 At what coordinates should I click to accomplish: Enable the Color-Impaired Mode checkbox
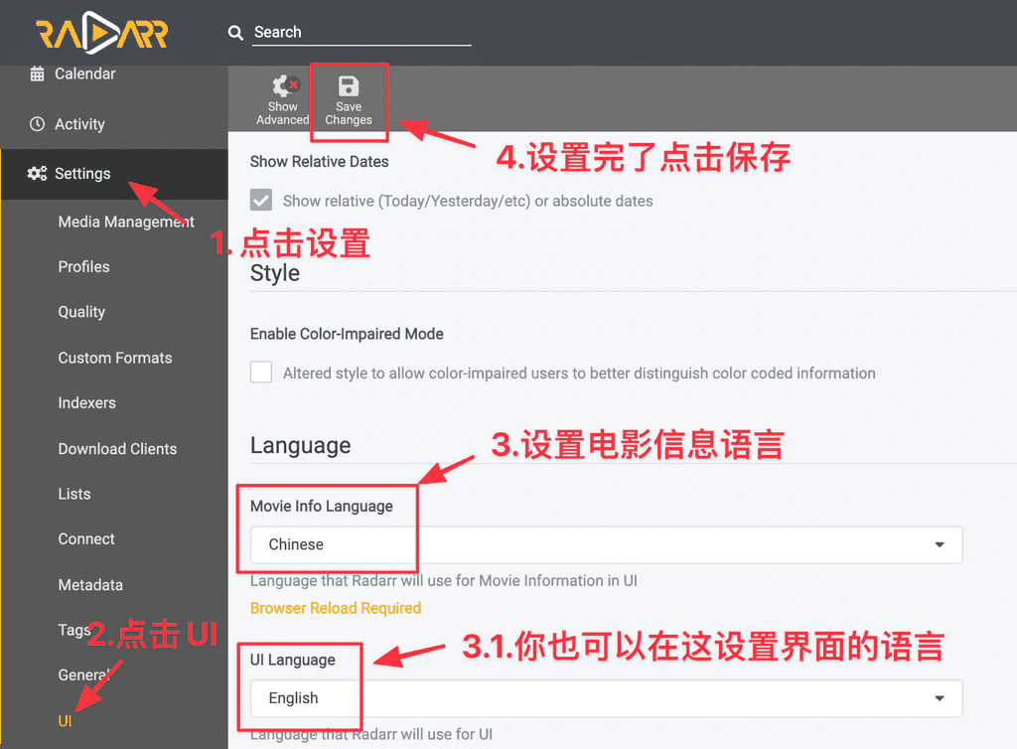point(261,373)
